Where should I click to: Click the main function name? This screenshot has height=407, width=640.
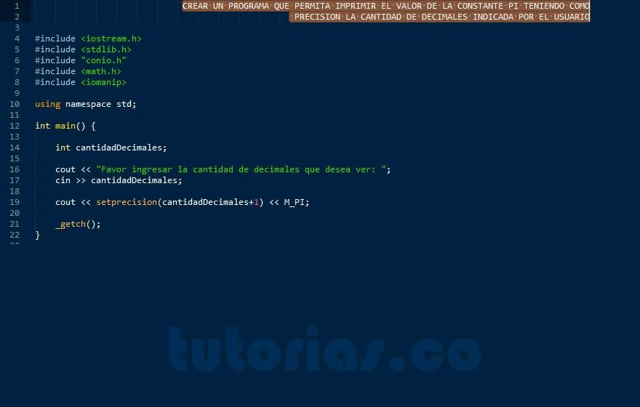pos(65,126)
